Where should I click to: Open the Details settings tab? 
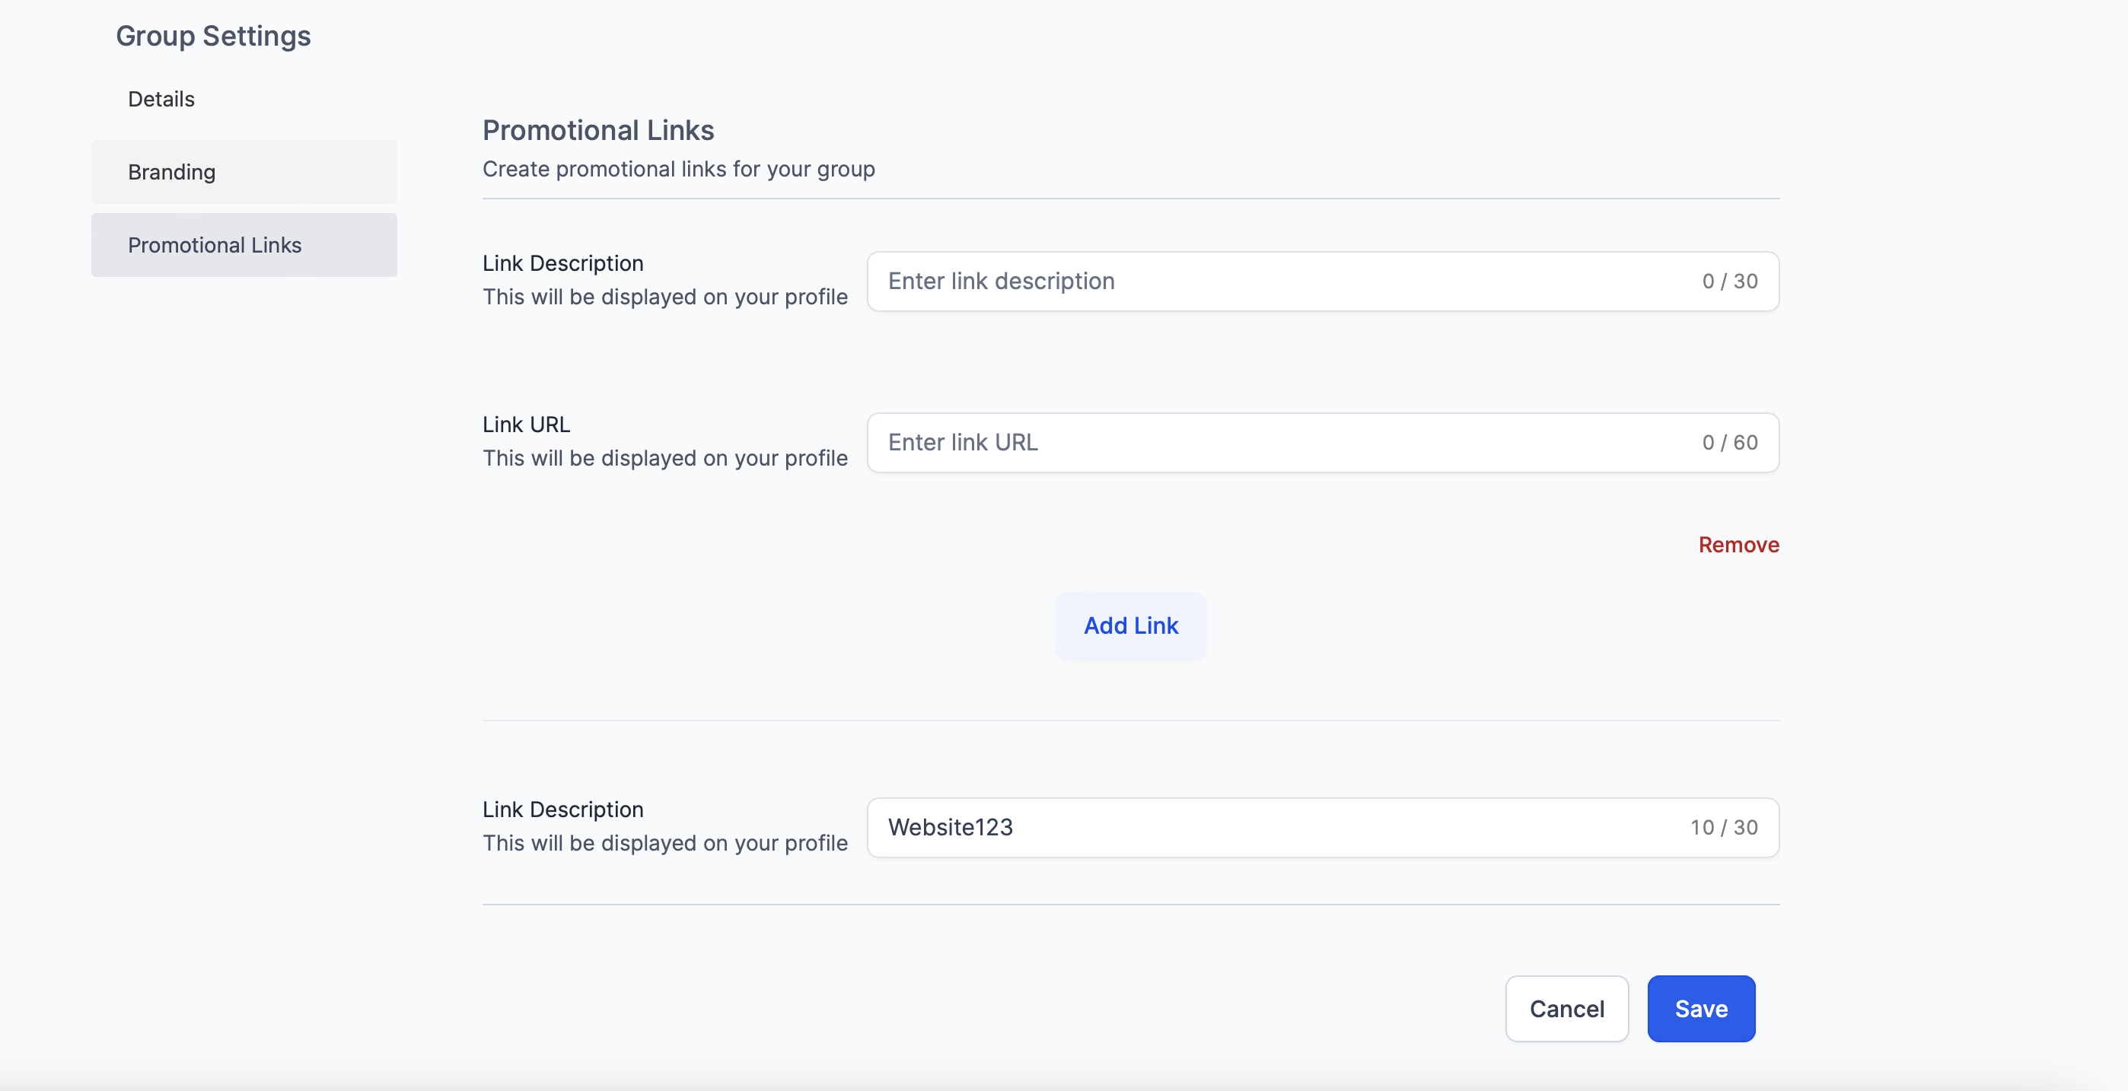coord(161,99)
